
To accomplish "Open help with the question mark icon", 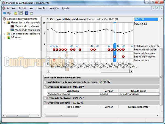I will click(x=26, y=13).
